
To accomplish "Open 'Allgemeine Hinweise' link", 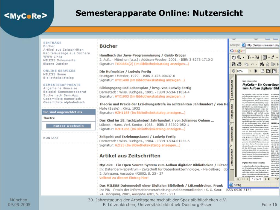I will point(60,88).
